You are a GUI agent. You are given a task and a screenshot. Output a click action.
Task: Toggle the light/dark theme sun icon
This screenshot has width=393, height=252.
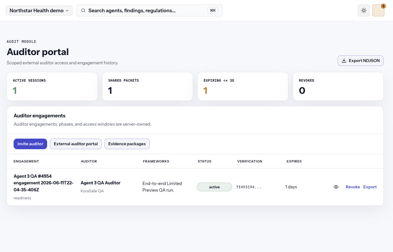pyautogui.click(x=364, y=11)
